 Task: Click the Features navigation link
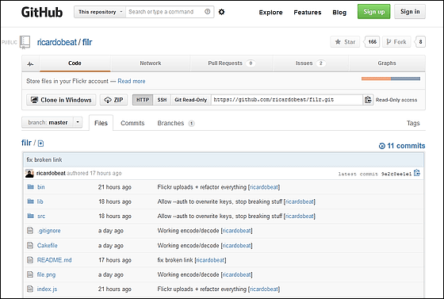308,12
